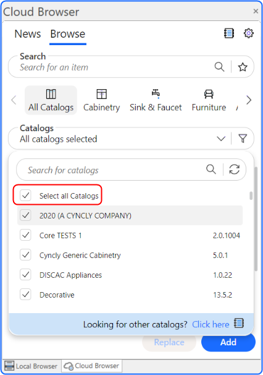The width and height of the screenshot is (263, 375).
Task: Select the Sink & Faucet category
Action: click(x=156, y=100)
